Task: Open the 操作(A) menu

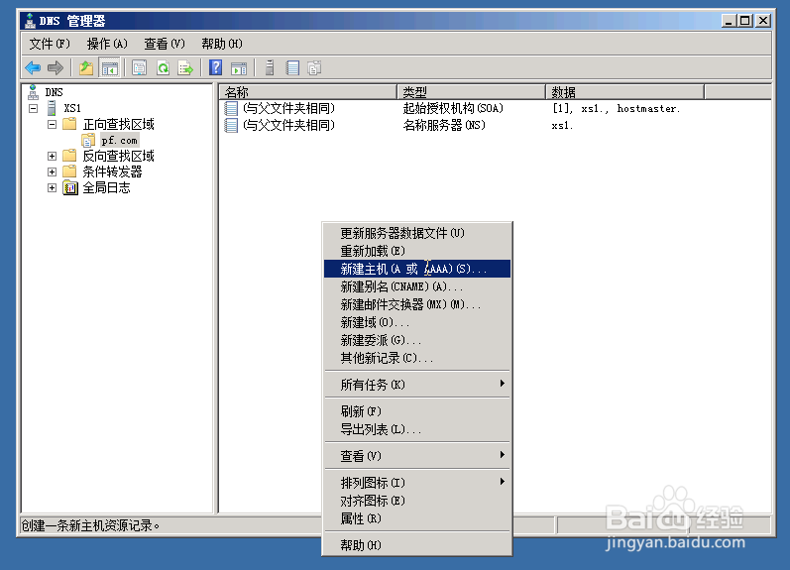Action: coord(107,44)
